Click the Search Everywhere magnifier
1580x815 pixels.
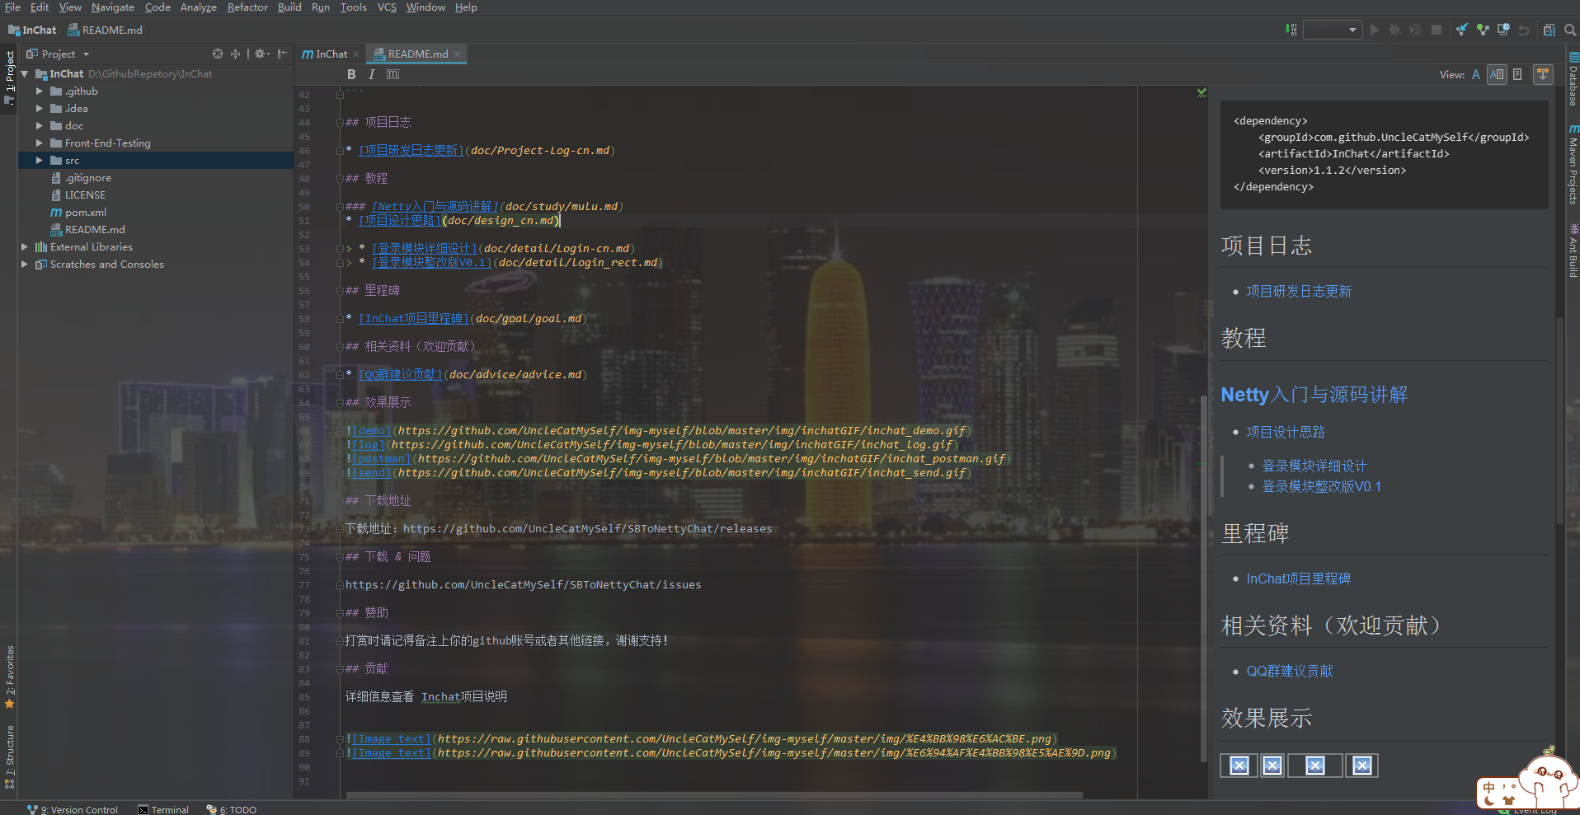tap(1570, 30)
